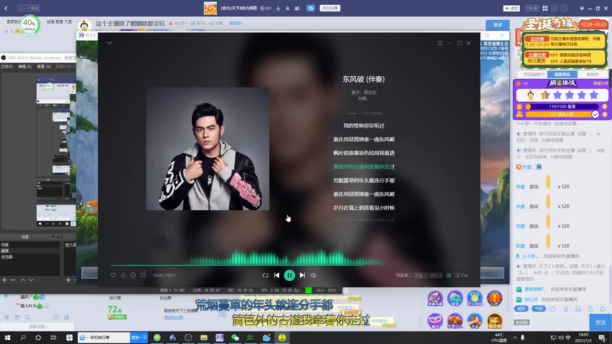
Task: Pause the song in the music player
Action: click(x=289, y=275)
